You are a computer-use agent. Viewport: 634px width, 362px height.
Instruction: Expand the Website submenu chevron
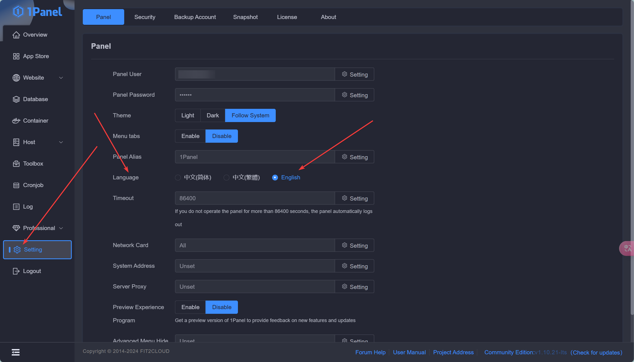tap(61, 78)
